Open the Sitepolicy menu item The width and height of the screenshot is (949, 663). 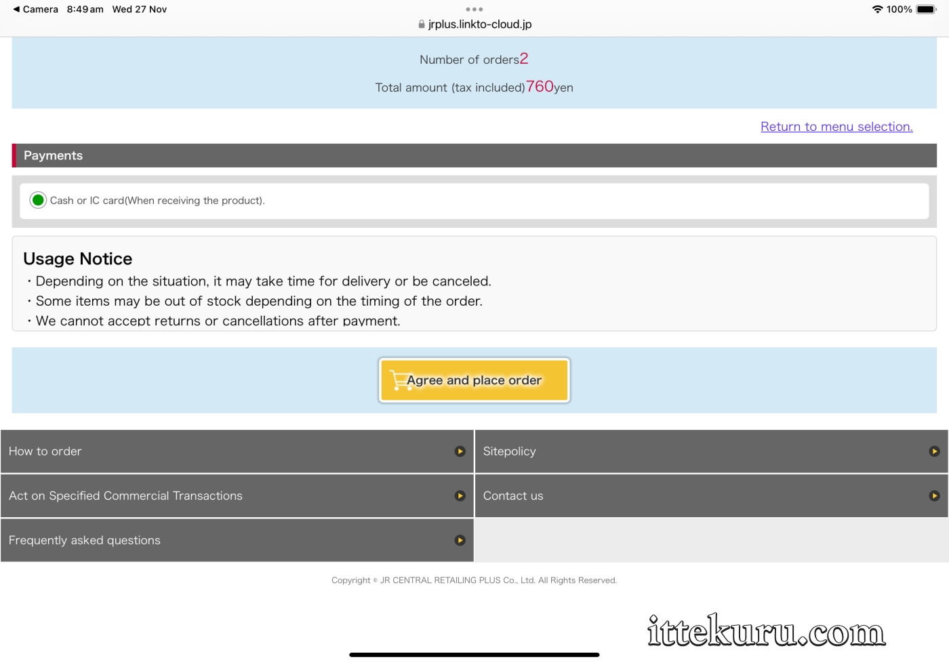pos(509,451)
